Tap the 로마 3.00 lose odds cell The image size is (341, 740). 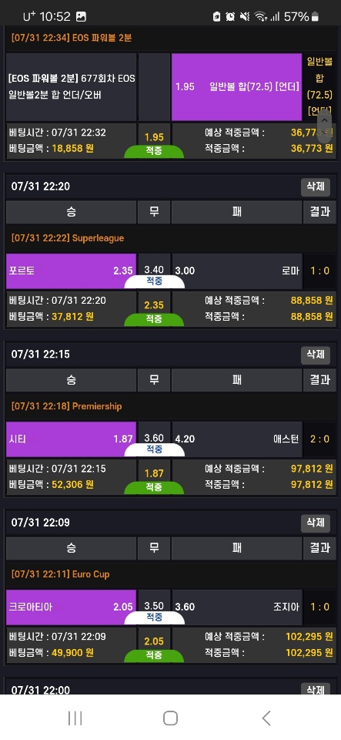237,271
